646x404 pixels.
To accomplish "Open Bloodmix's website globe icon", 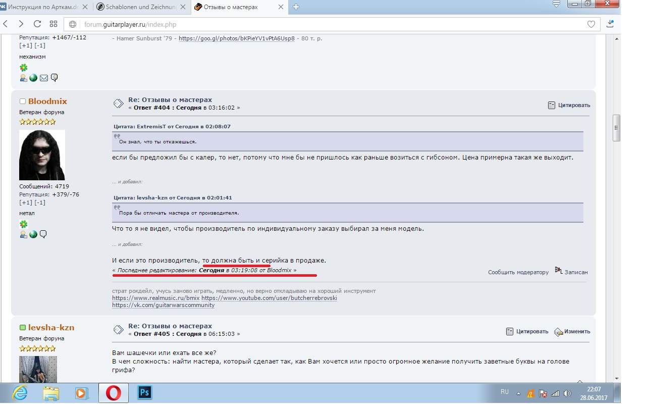I will (33, 234).
